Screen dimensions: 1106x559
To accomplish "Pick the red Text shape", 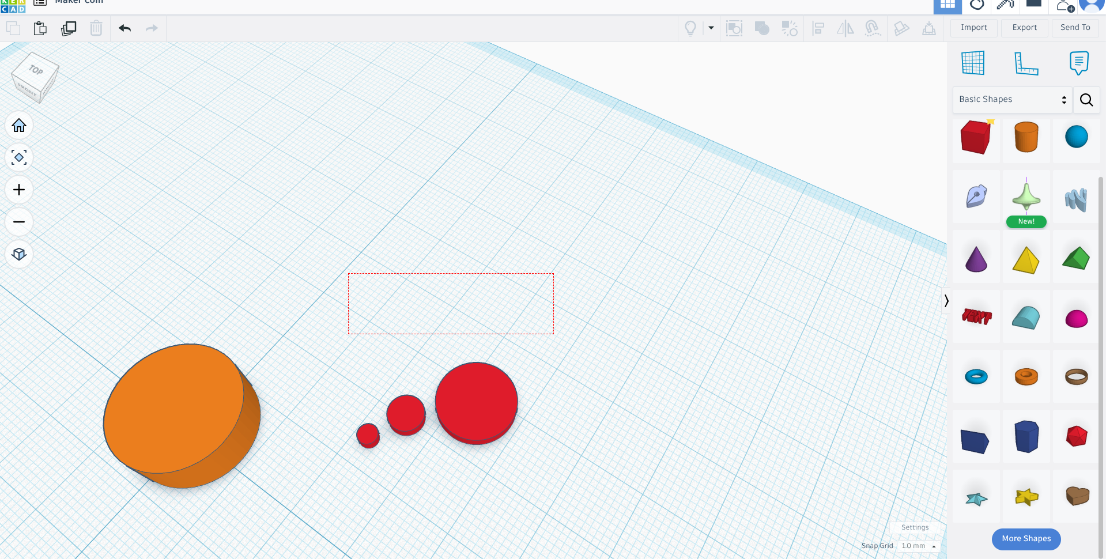I will [x=976, y=316].
